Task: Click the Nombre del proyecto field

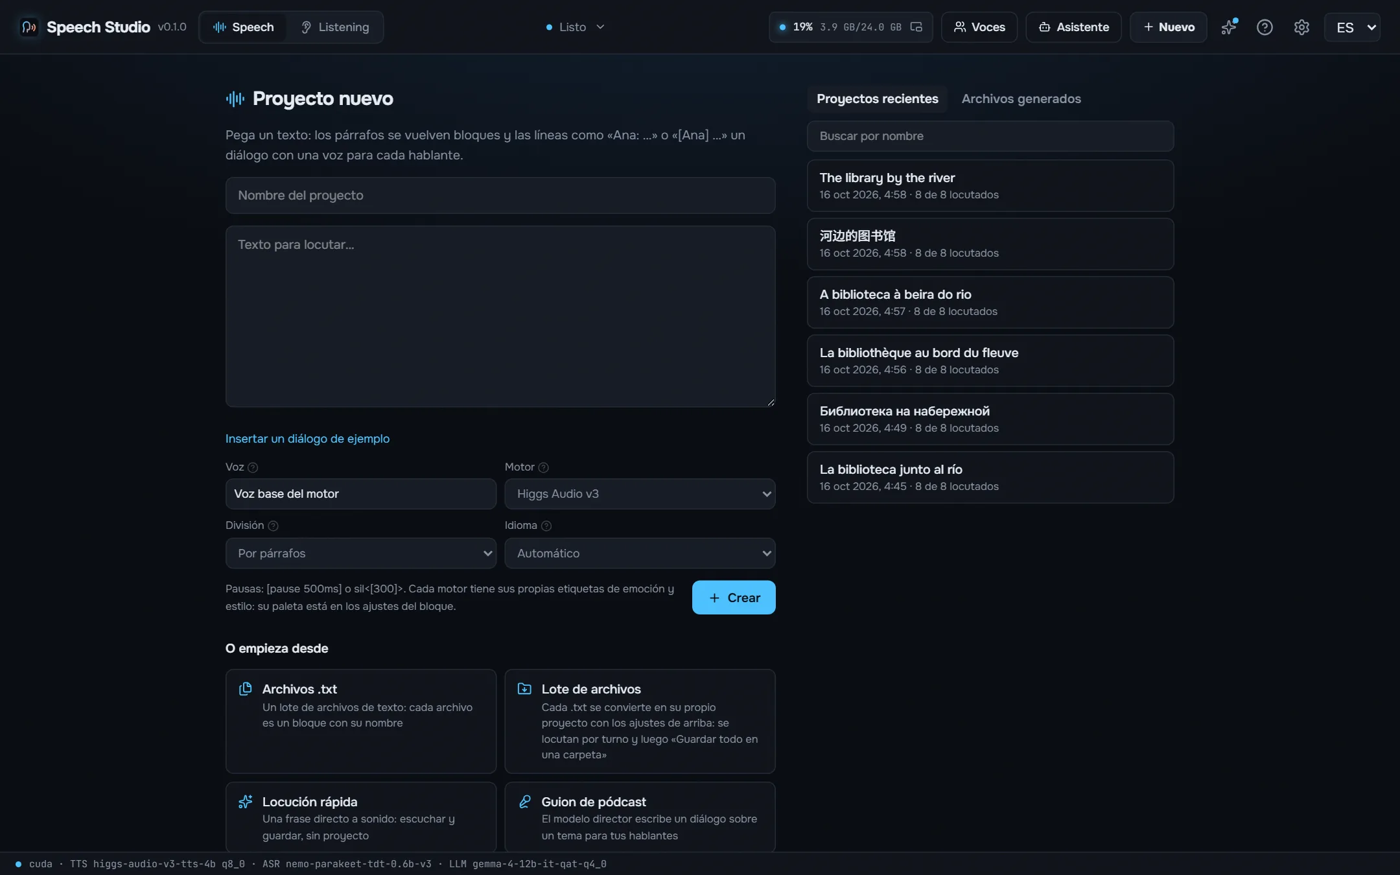Action: [500, 196]
